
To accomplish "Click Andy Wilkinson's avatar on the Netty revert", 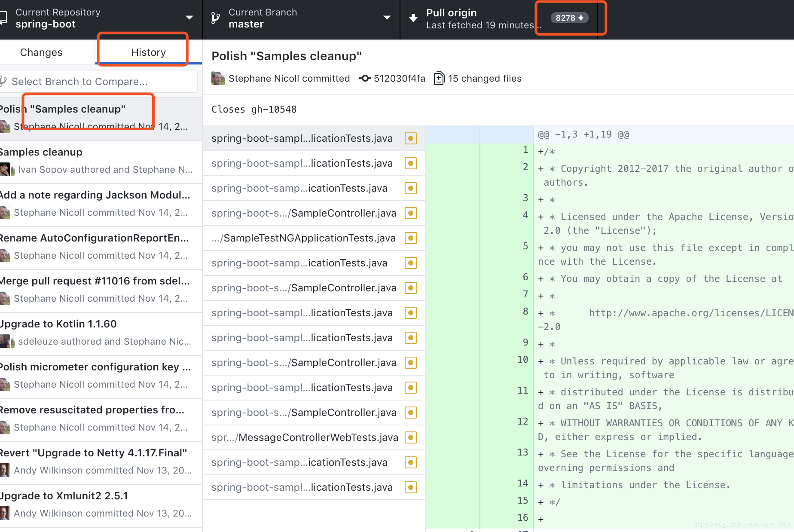I will coord(5,470).
